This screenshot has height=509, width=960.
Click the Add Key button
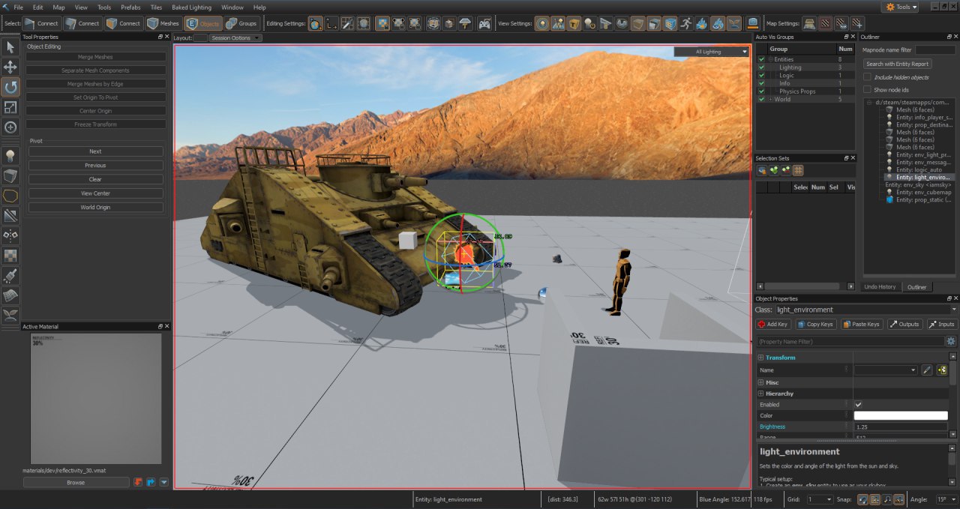point(773,325)
